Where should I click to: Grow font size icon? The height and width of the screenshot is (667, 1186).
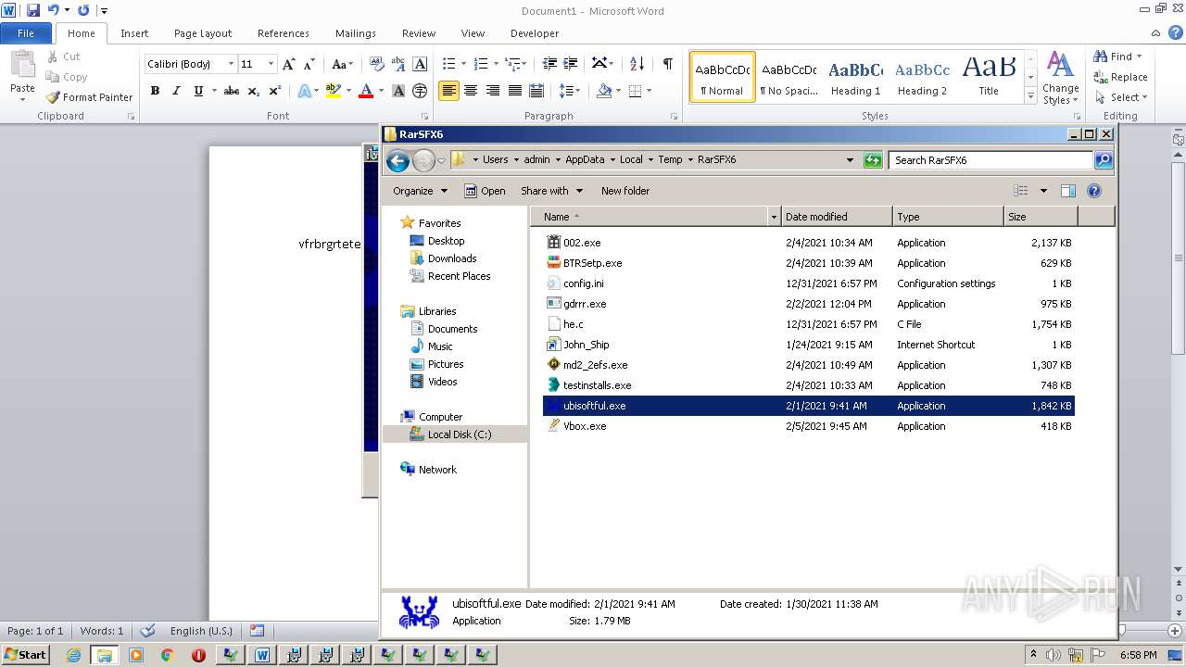pos(289,64)
